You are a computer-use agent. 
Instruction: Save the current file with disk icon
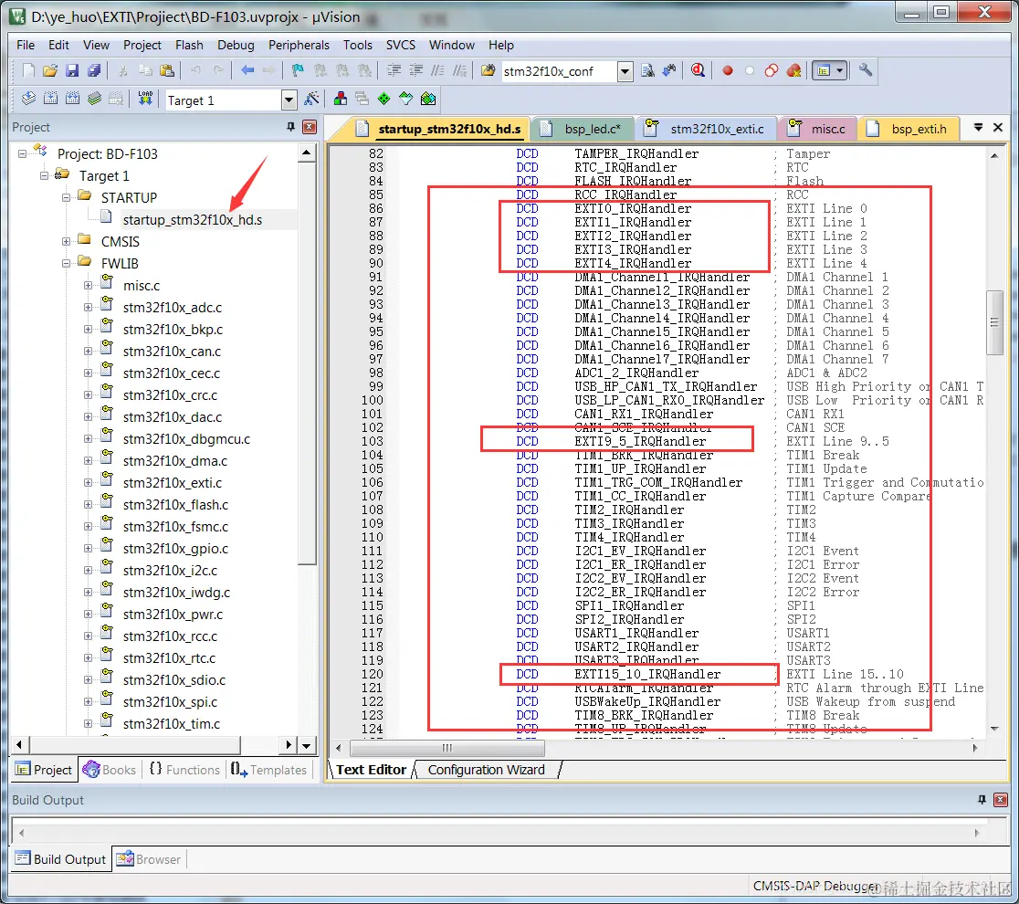pos(72,70)
